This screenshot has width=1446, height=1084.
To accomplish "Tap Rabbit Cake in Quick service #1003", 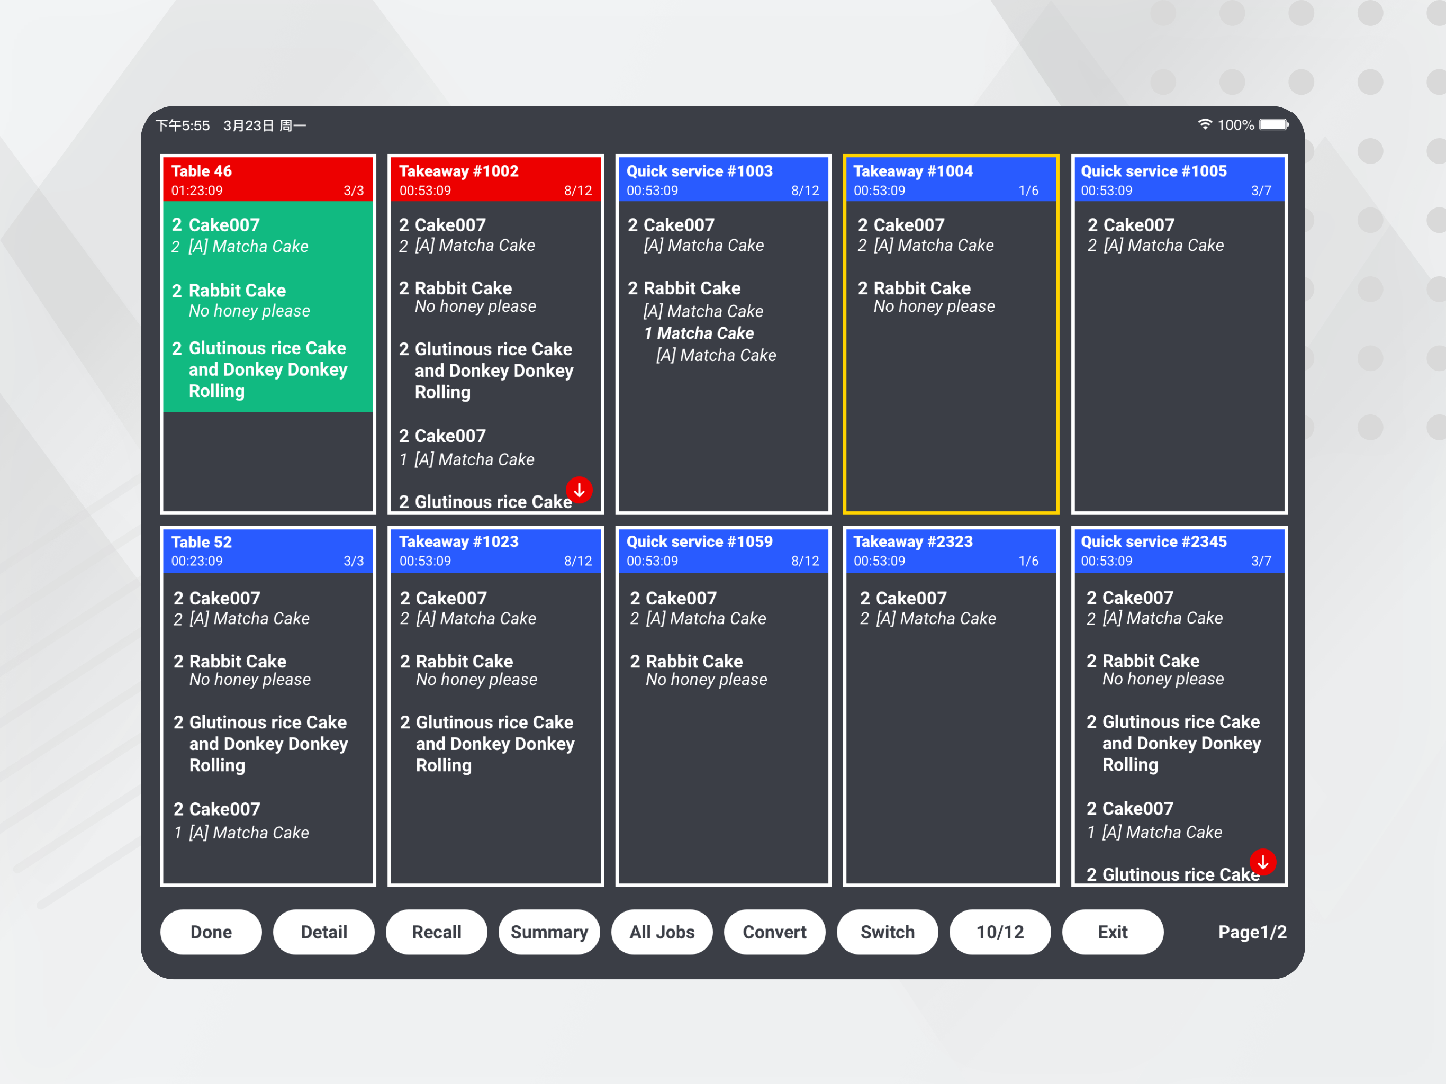I will pos(684,288).
